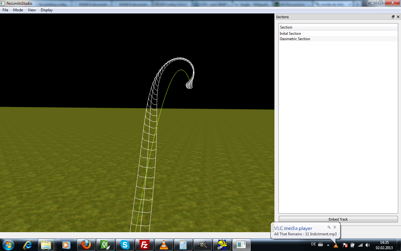This screenshot has width=401, height=251.
Task: Click the Embed Track button
Action: 338,219
